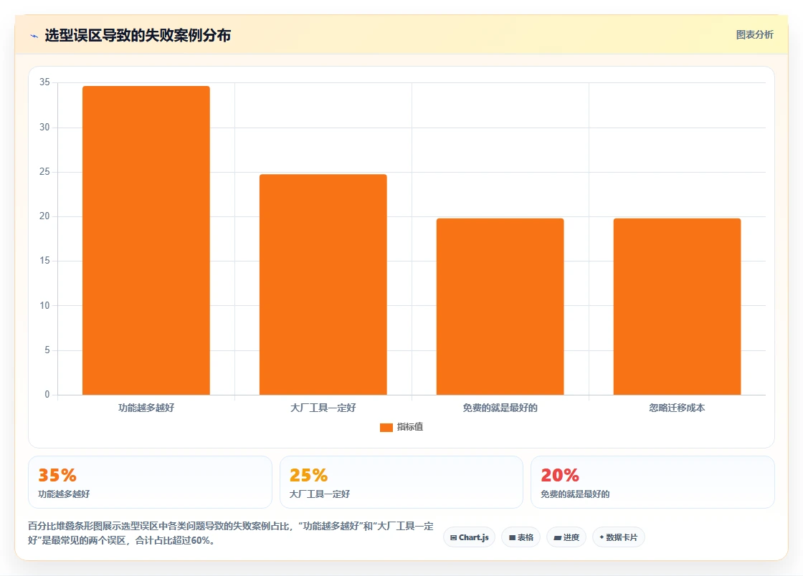This screenshot has height=576, width=803.
Task: Click the 免费的就是最好的 bar in the chart
Action: coord(500,307)
